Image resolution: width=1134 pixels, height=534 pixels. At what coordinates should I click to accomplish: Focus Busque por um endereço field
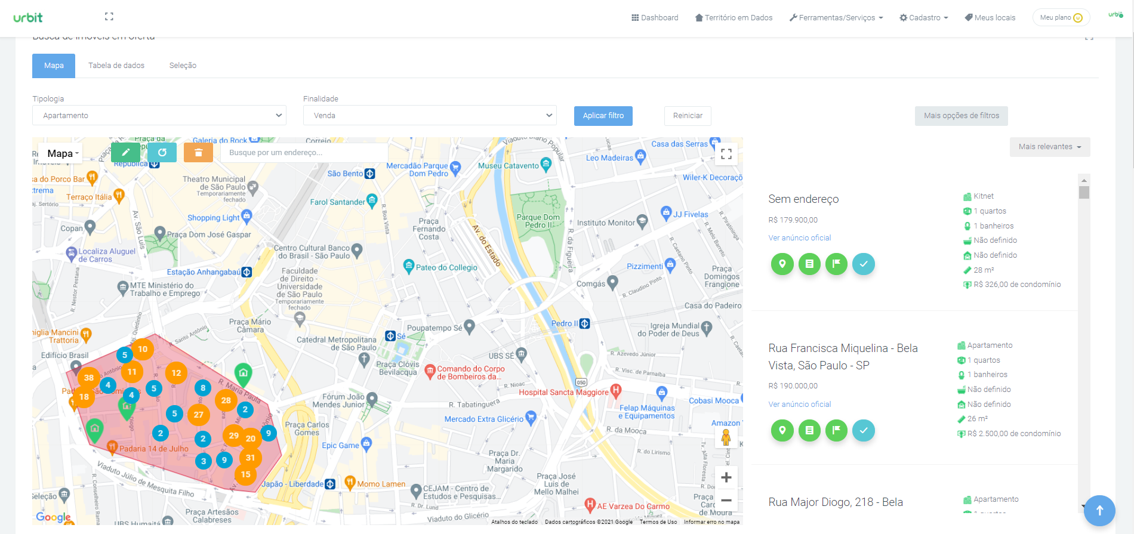304,152
